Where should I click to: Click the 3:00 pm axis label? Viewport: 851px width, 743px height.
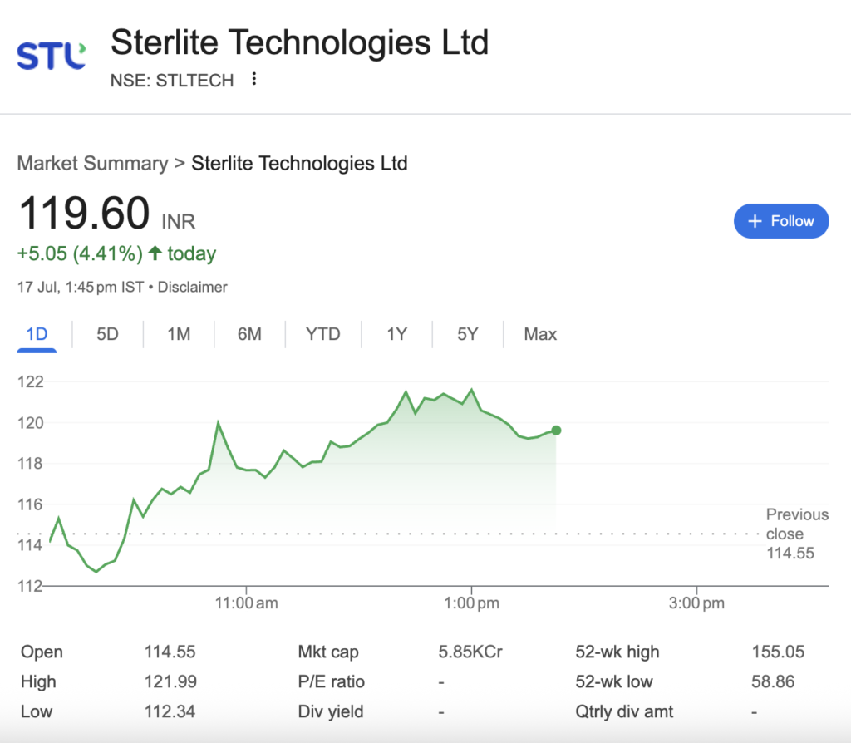click(697, 603)
